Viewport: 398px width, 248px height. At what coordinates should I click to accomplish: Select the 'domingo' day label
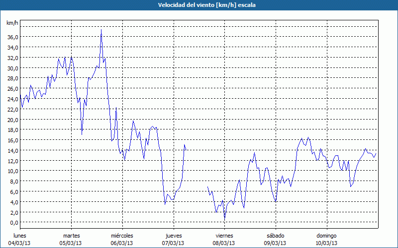[326, 236]
